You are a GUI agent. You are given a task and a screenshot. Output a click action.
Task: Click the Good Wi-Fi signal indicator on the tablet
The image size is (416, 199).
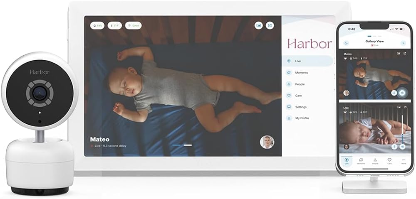(x=134, y=26)
